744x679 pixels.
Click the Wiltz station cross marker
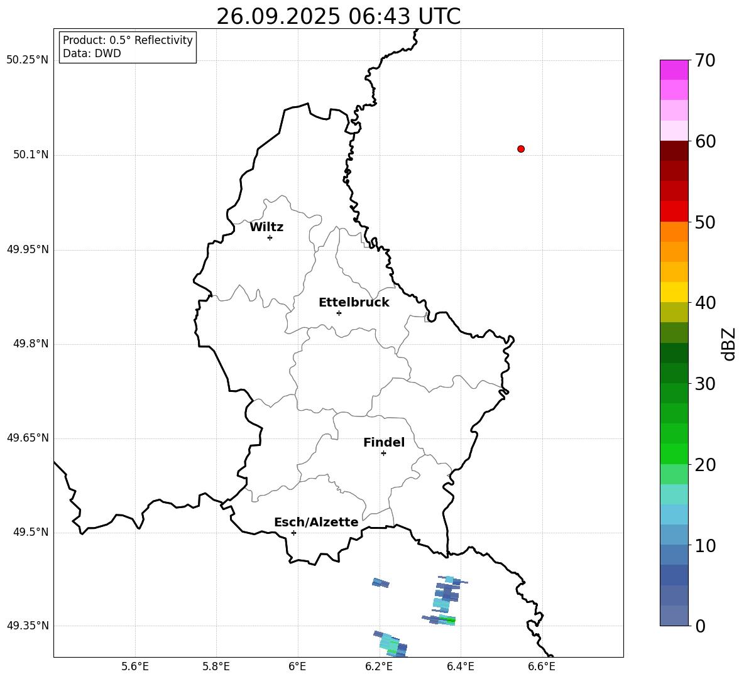pyautogui.click(x=270, y=237)
